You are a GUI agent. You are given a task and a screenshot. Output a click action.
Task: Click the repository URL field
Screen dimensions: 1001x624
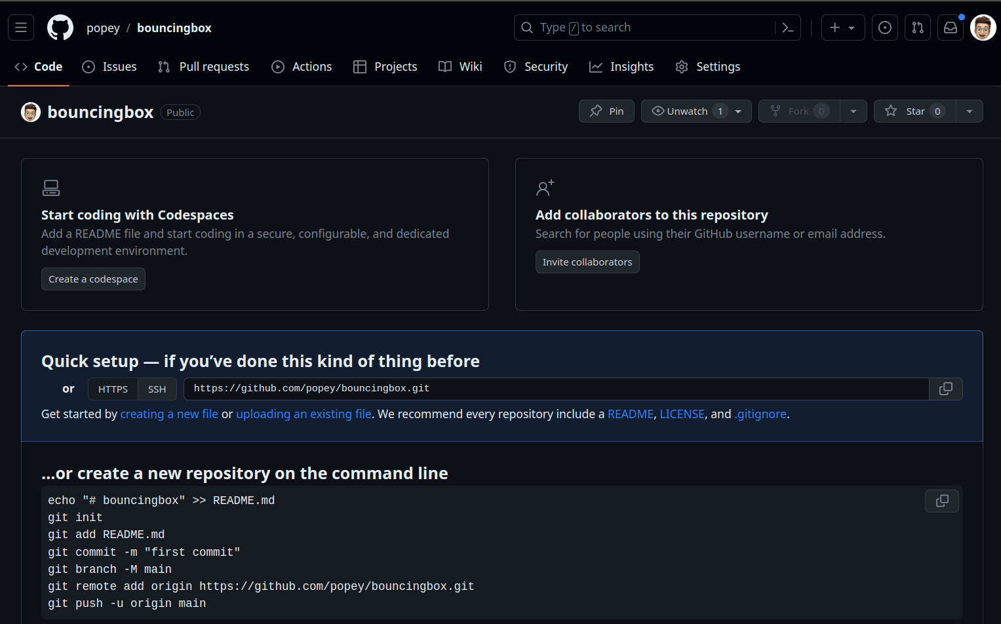coord(557,389)
